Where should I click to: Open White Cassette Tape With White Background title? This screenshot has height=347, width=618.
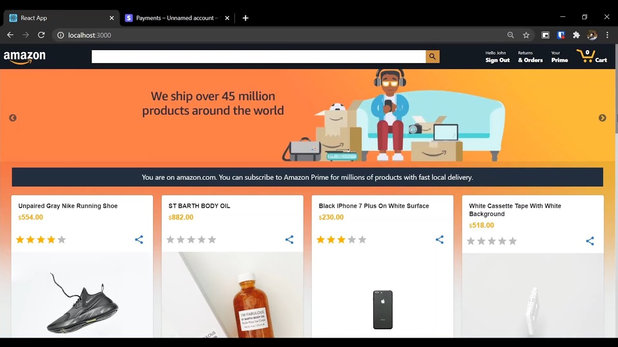[x=515, y=210]
